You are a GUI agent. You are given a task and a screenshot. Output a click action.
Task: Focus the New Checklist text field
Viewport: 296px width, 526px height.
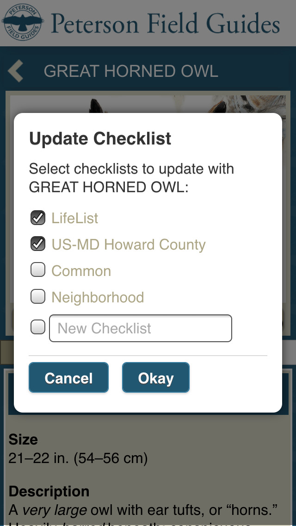tap(140, 328)
